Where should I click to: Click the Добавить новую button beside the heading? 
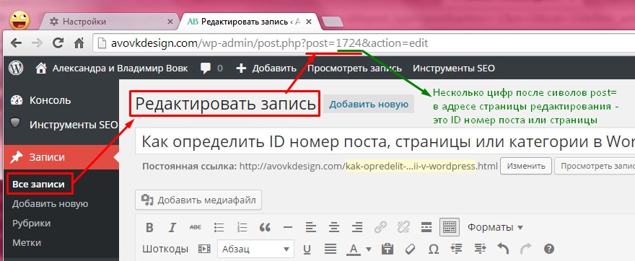click(x=368, y=105)
